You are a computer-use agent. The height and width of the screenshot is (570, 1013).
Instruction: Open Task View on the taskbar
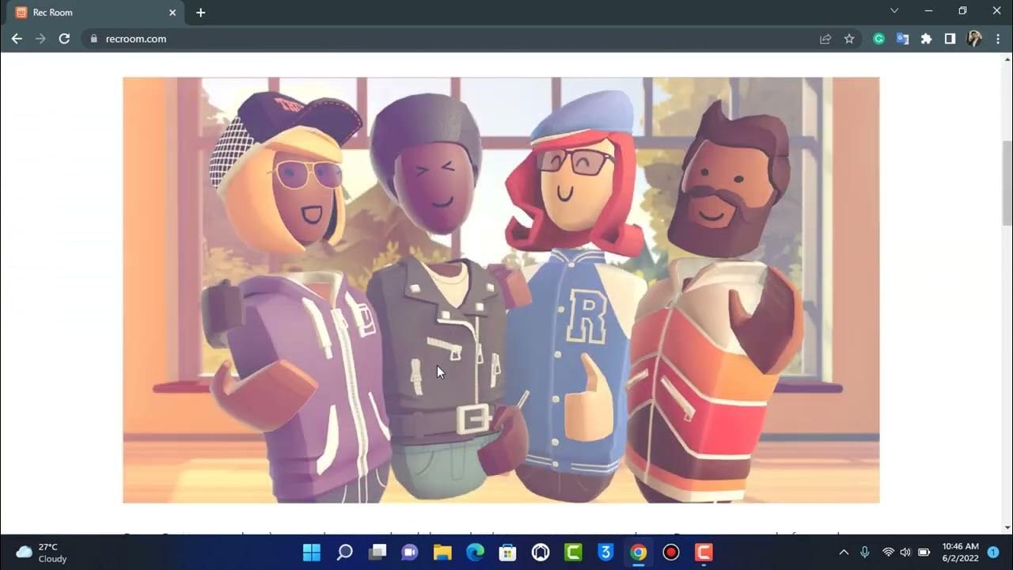[x=378, y=552]
